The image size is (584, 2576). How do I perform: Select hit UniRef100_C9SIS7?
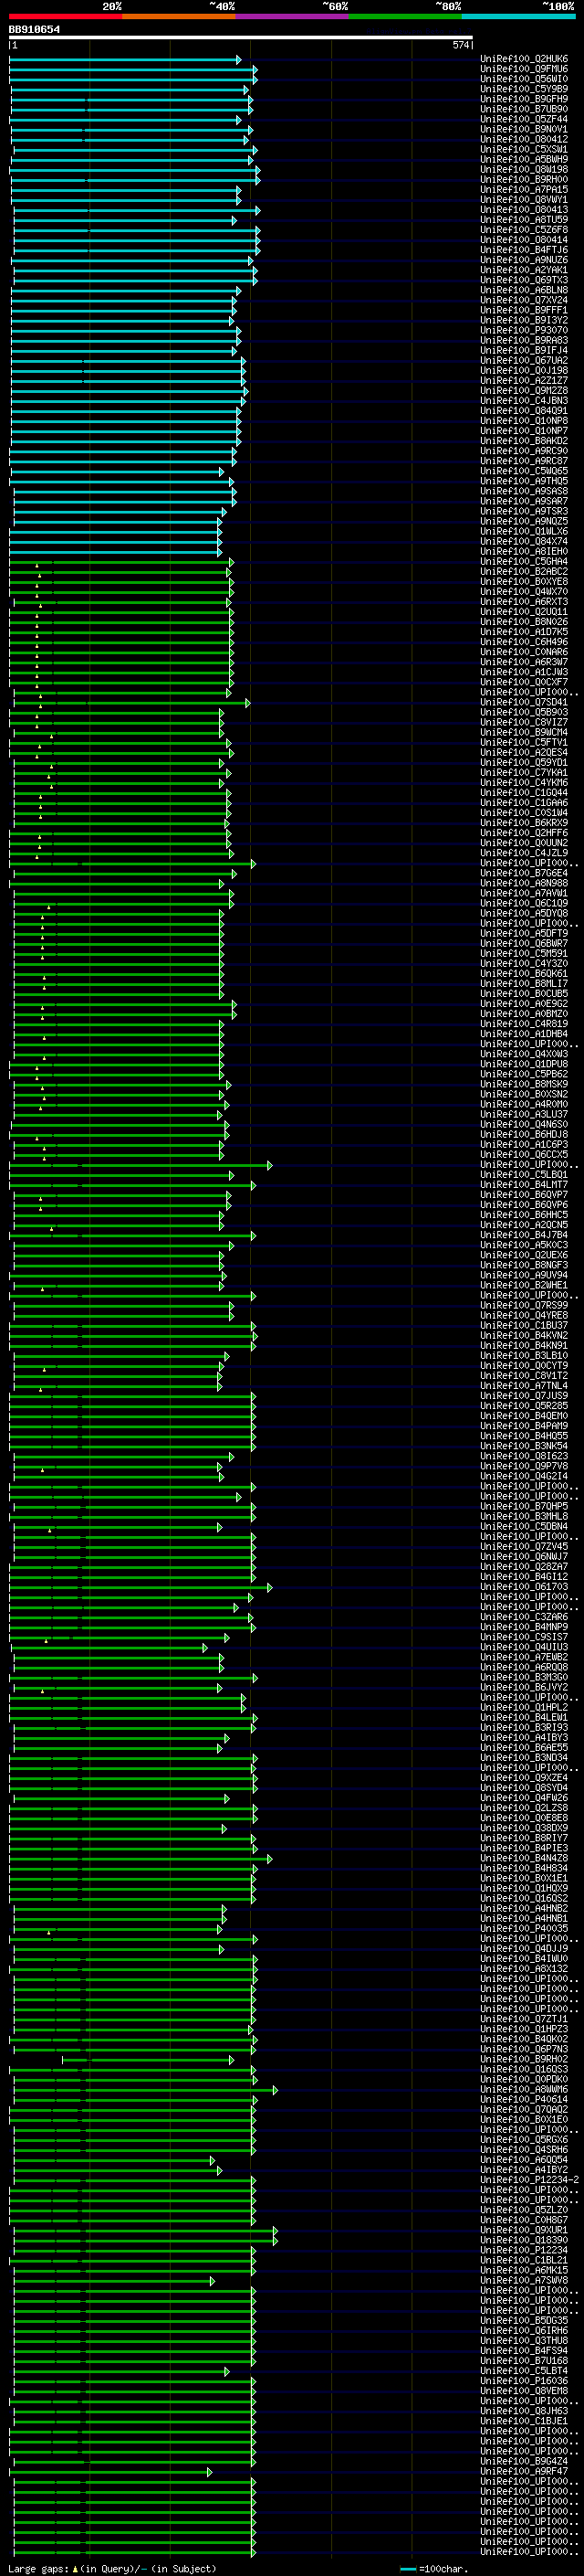[524, 1637]
